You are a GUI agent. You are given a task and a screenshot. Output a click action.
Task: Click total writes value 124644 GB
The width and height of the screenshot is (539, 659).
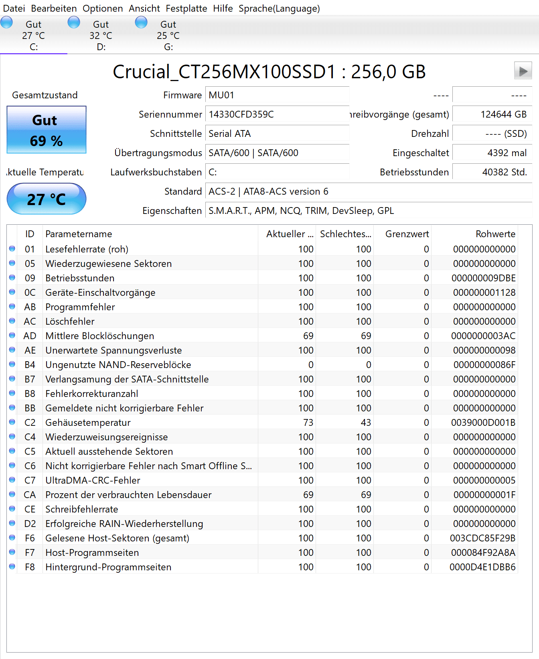pyautogui.click(x=492, y=114)
